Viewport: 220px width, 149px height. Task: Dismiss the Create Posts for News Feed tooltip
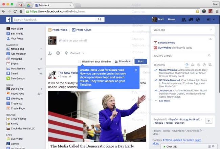(136, 70)
